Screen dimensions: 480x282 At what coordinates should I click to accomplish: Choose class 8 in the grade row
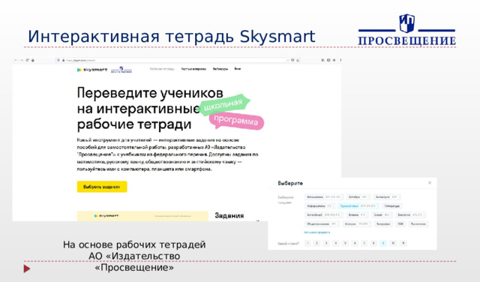click(x=373, y=243)
